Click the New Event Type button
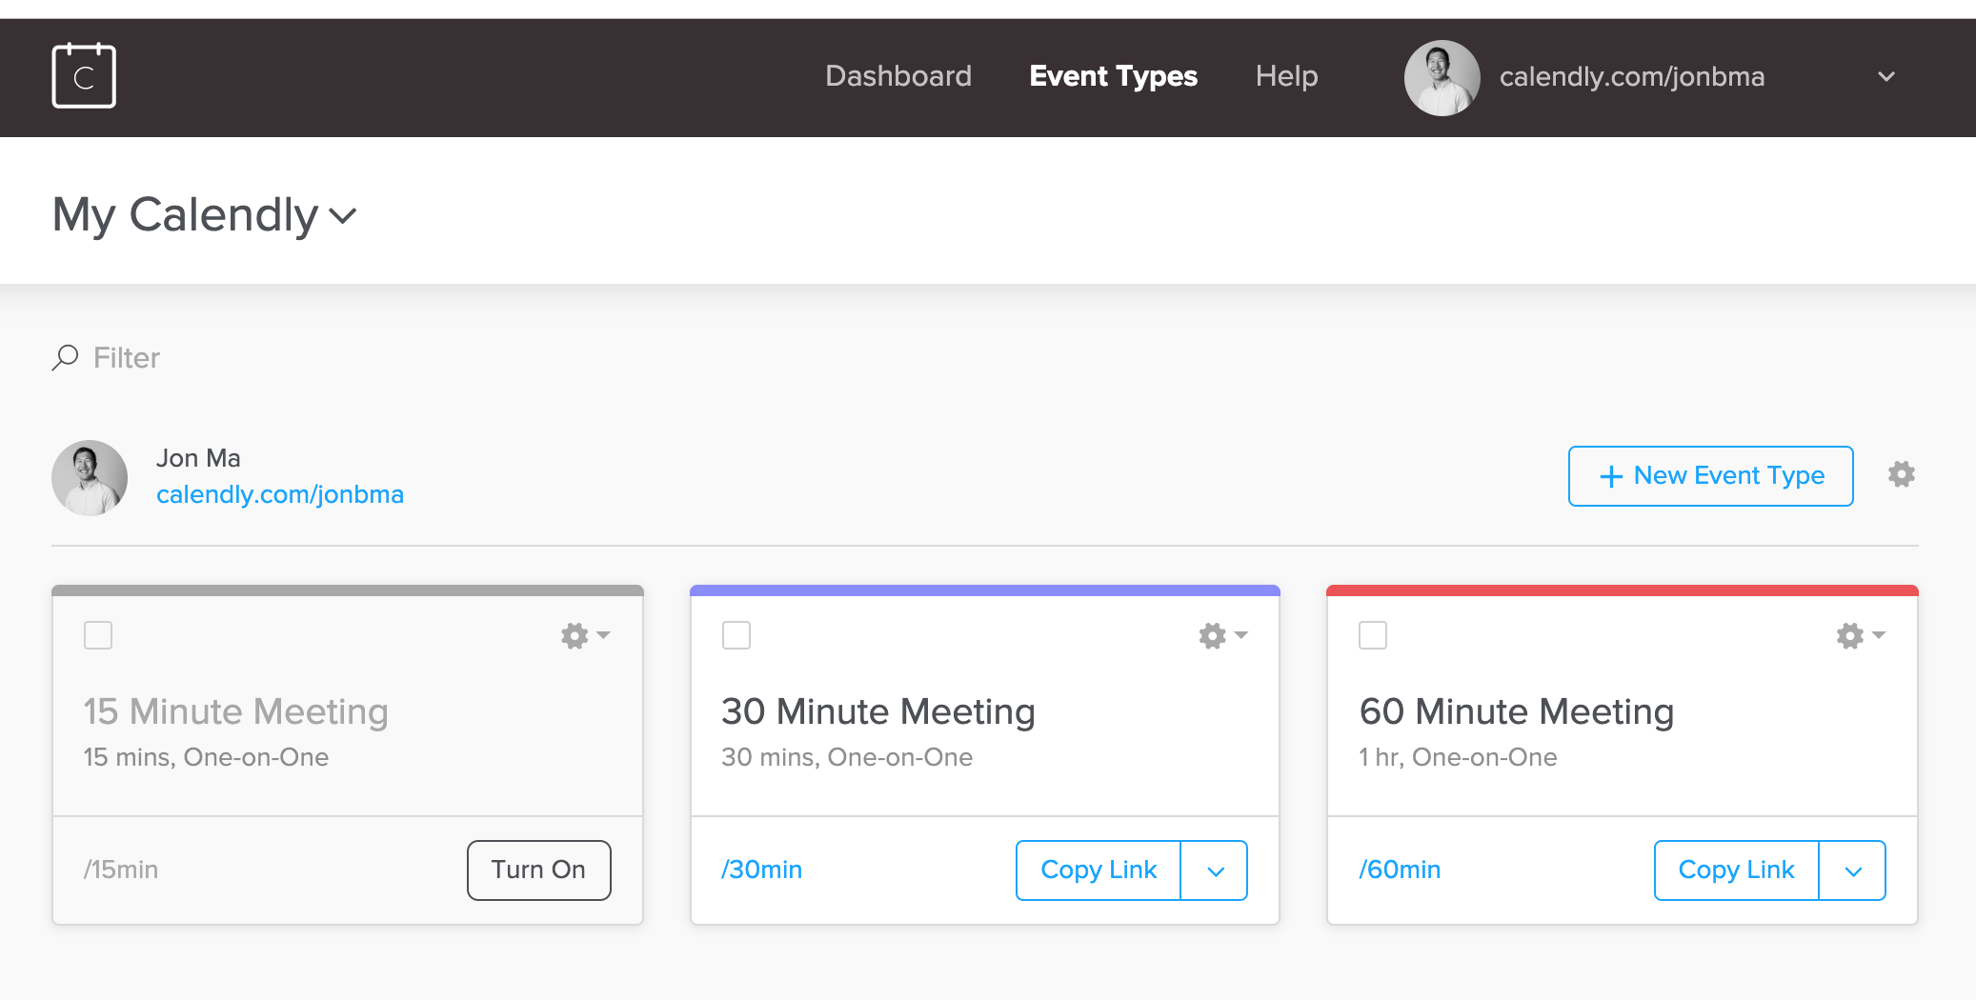 (x=1710, y=475)
